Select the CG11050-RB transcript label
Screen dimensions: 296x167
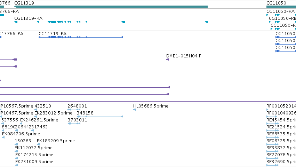[x=282, y=18]
